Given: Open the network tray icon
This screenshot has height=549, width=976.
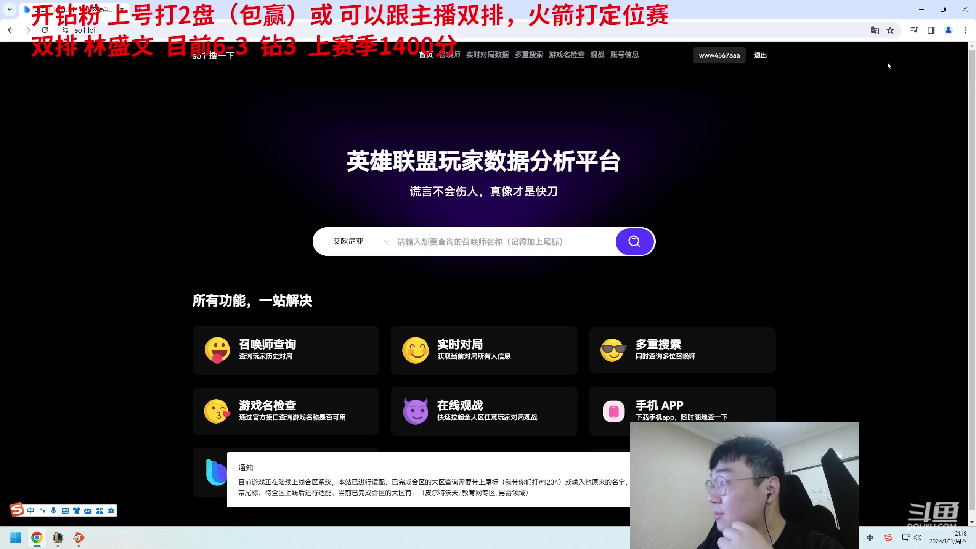Looking at the screenshot, I should click(x=906, y=538).
